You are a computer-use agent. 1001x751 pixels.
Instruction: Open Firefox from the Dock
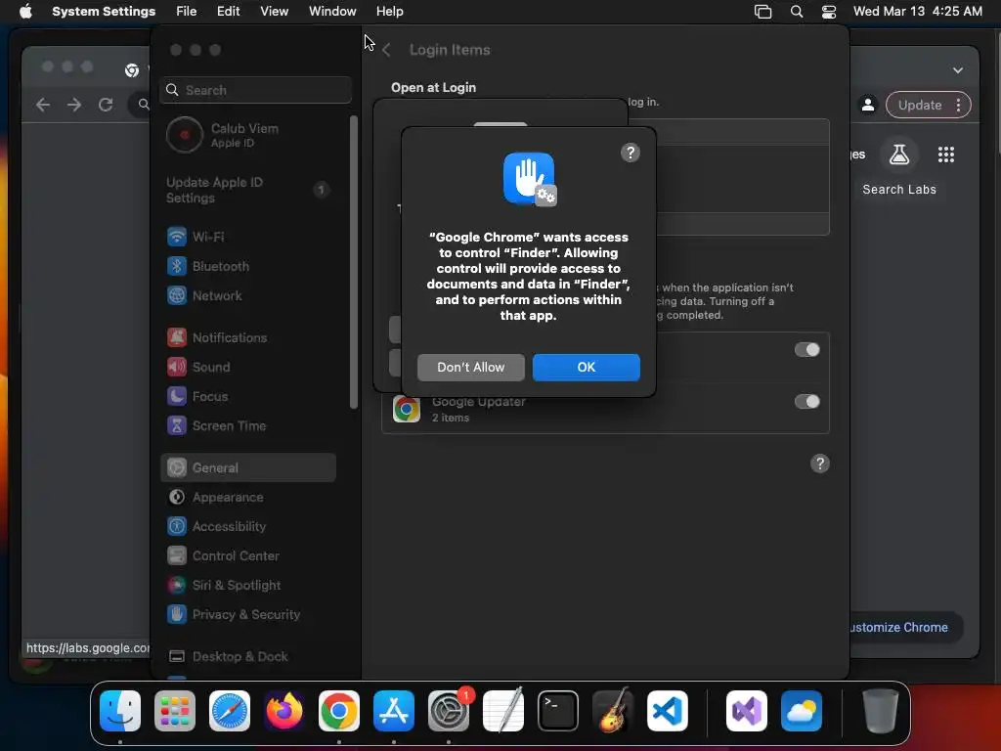[284, 711]
